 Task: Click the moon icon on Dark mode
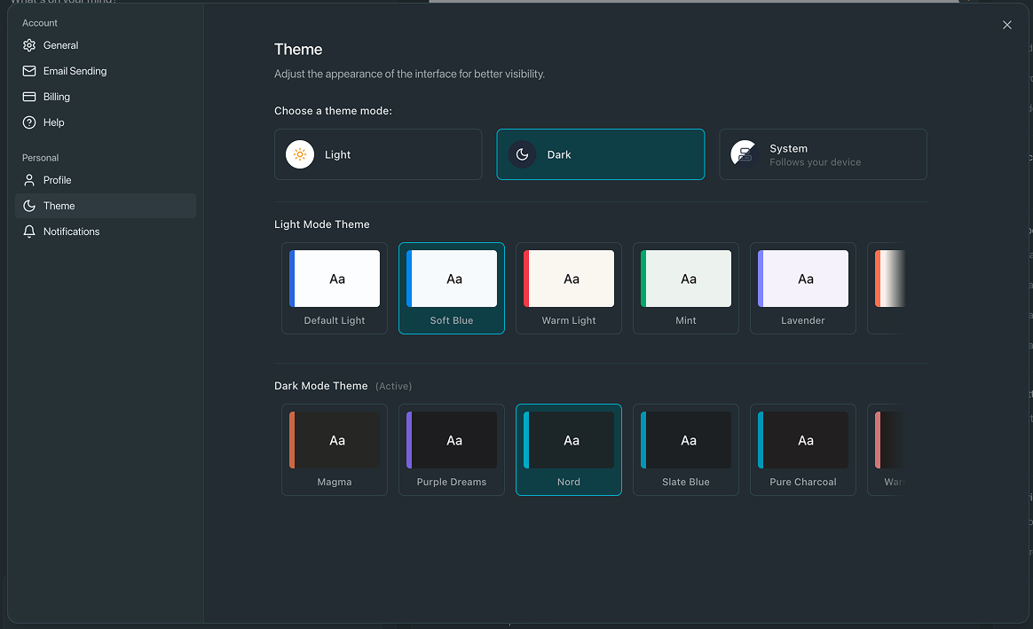[x=522, y=154]
